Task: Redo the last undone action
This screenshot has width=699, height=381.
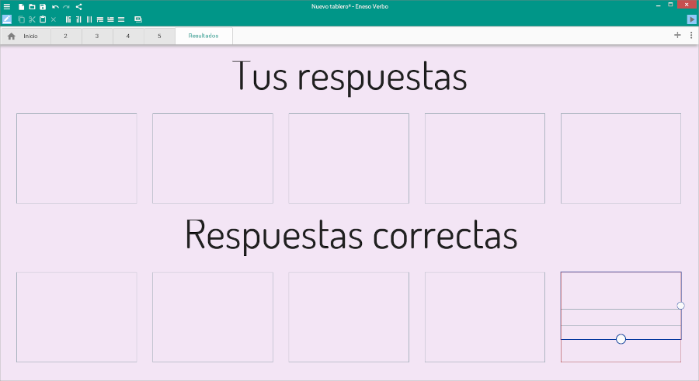Action: point(66,7)
